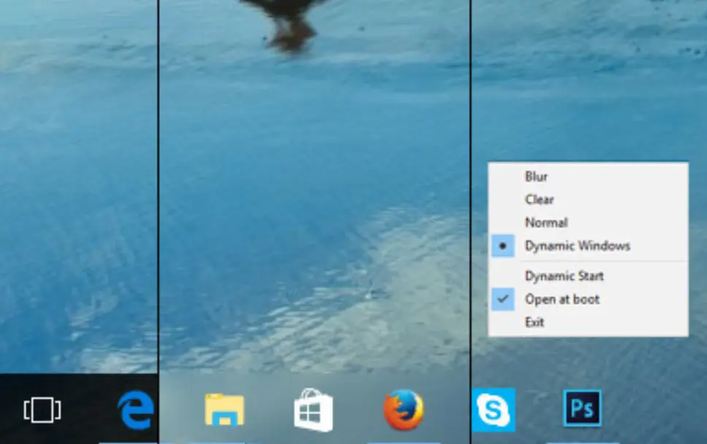Launch Microsoft Edge from the taskbar
This screenshot has height=444, width=707.
pyautogui.click(x=136, y=410)
